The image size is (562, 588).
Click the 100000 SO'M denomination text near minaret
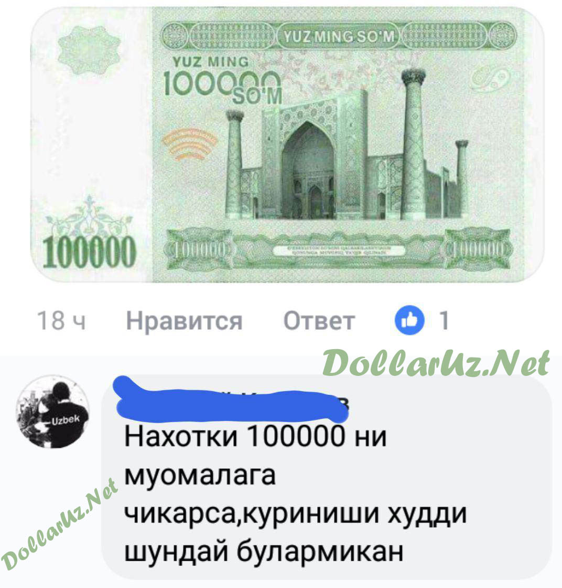[x=223, y=80]
